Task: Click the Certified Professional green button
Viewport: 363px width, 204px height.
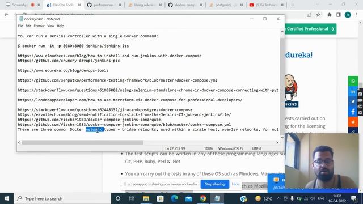Action: coord(310,29)
